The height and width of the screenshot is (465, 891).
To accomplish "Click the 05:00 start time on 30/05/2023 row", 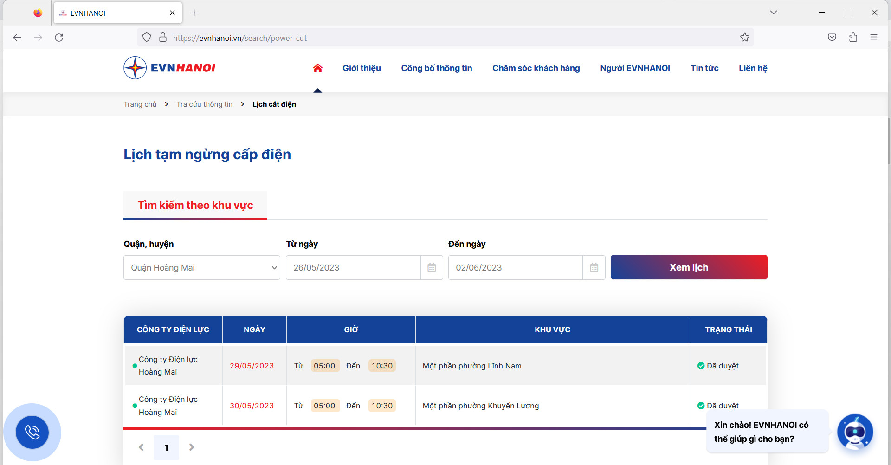I will [324, 406].
